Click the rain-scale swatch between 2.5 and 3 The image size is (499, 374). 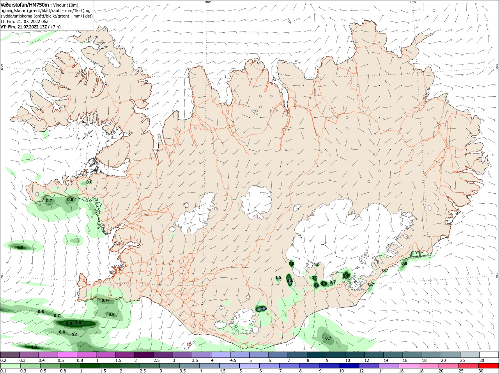(x=150, y=366)
